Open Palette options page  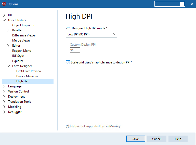coord(17,30)
